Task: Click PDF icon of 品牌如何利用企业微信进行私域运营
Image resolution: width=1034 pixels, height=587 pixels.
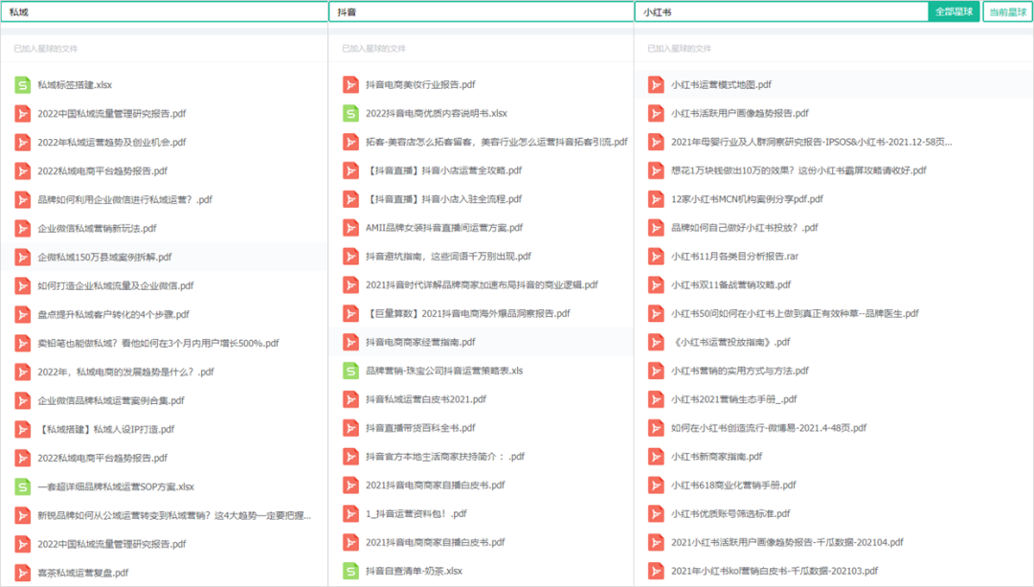Action: tap(22, 200)
